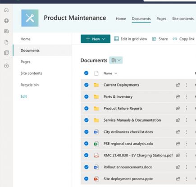Open Rollout announcements.docx file name
The width and height of the screenshot is (196, 187).
tap(128, 167)
